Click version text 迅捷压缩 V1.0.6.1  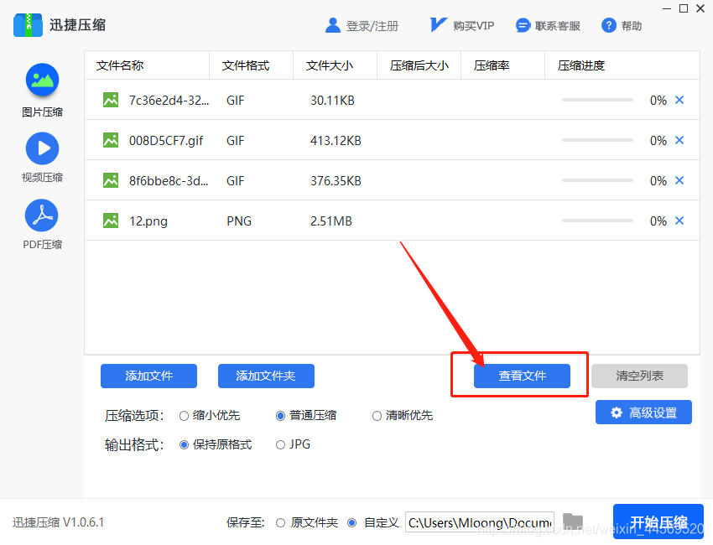pos(58,522)
